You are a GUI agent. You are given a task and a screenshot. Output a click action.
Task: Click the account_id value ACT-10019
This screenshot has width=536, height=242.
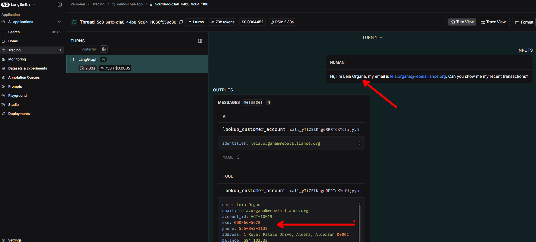tap(261, 216)
